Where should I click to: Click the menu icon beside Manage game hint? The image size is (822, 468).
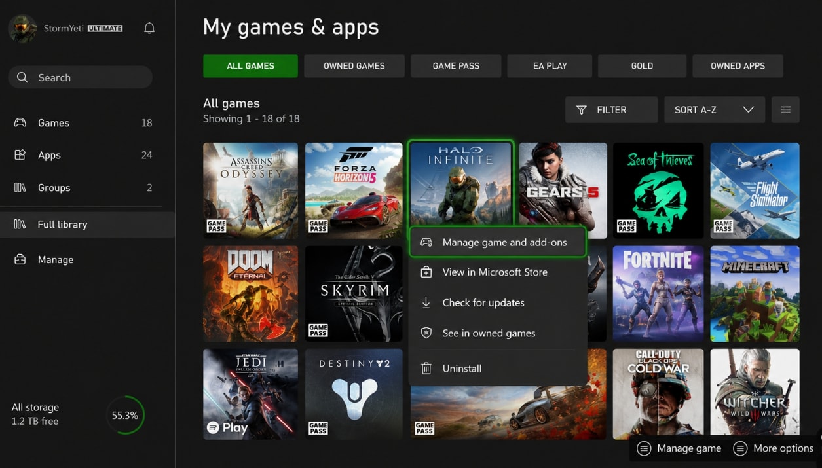645,448
